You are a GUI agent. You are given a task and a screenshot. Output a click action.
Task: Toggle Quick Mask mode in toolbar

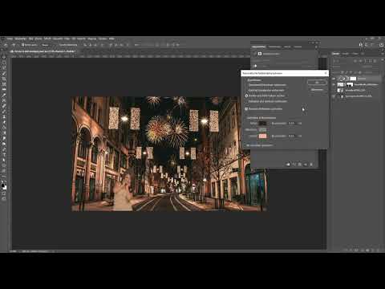pos(4,193)
